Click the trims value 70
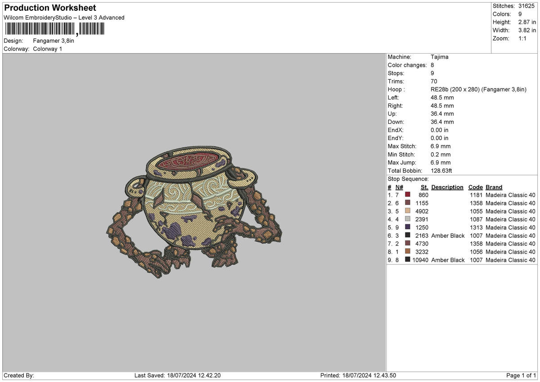The height and width of the screenshot is (382, 540). pyautogui.click(x=434, y=81)
